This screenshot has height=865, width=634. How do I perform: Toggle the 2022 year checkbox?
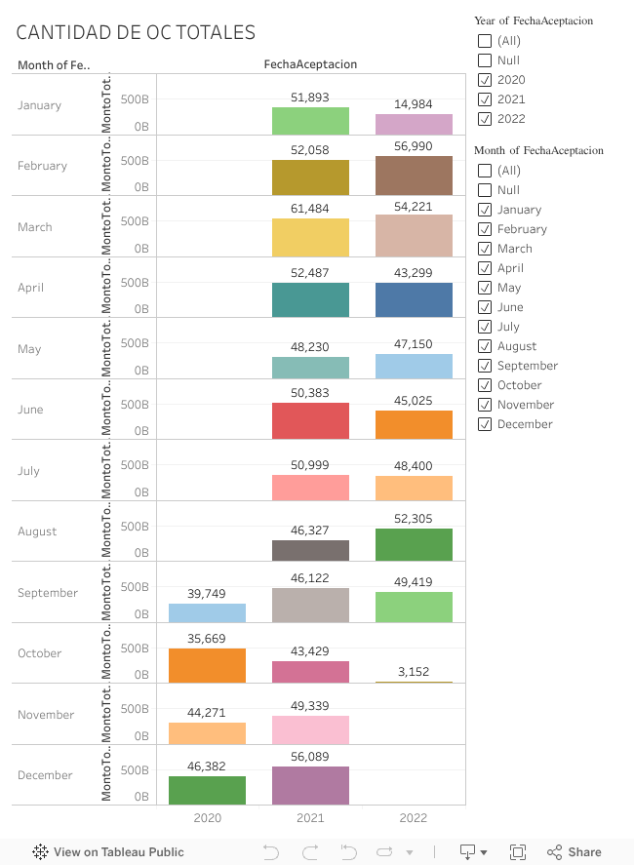click(485, 119)
